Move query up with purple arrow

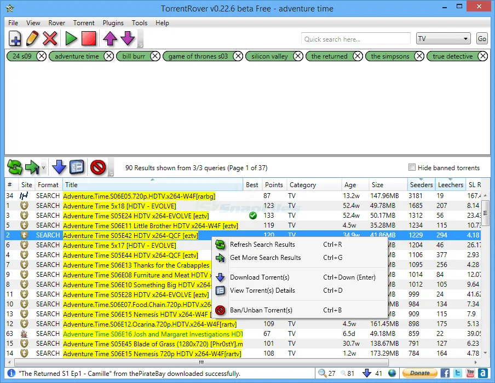110,38
